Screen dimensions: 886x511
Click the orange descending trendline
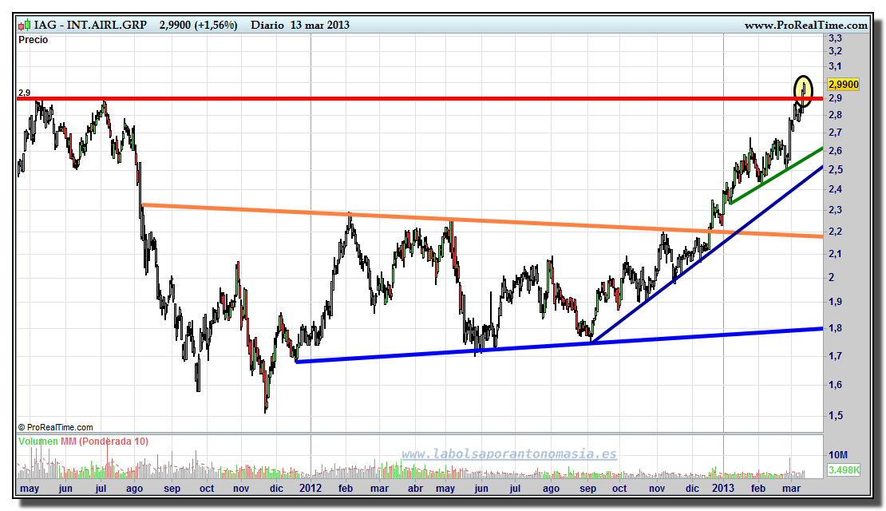coord(479,220)
